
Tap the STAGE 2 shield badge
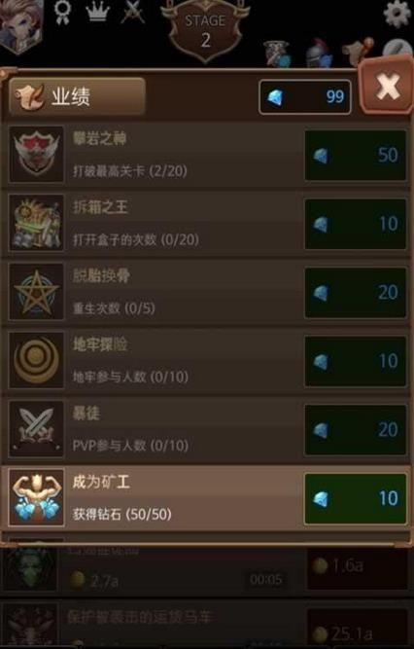click(x=206, y=31)
